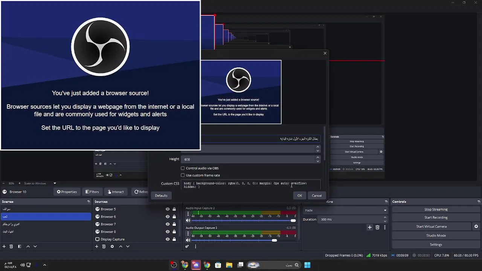Add a scene transition with plus icon
482x271 pixels.
coord(370,227)
